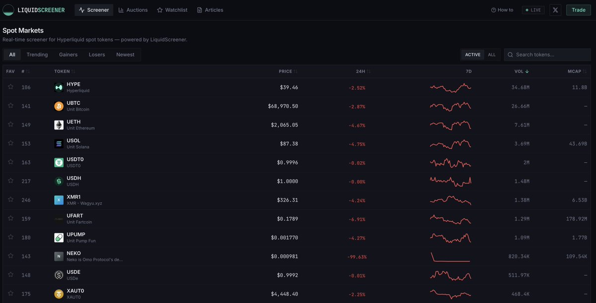Open the Watchlist nav tab
This screenshot has width=596, height=303.
[x=172, y=10]
